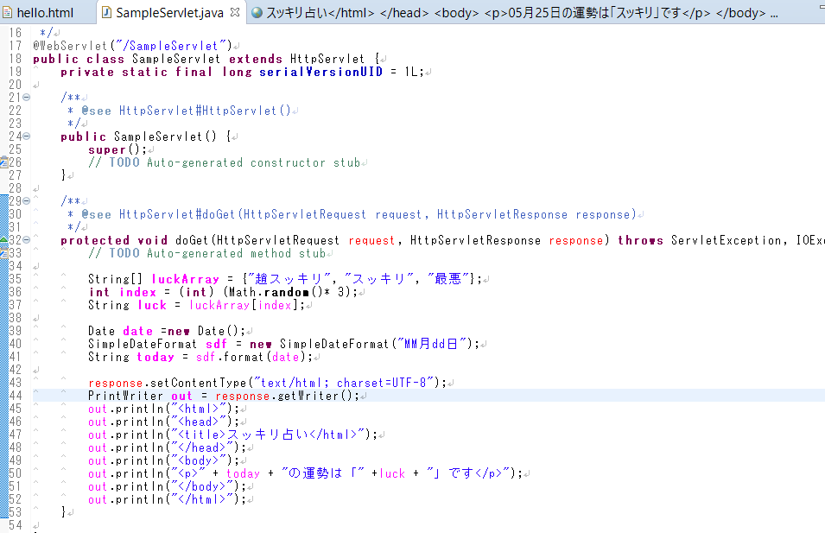Image resolution: width=825 pixels, height=533 pixels.
Task: Click the protected keyword on line 32
Action: [x=95, y=240]
